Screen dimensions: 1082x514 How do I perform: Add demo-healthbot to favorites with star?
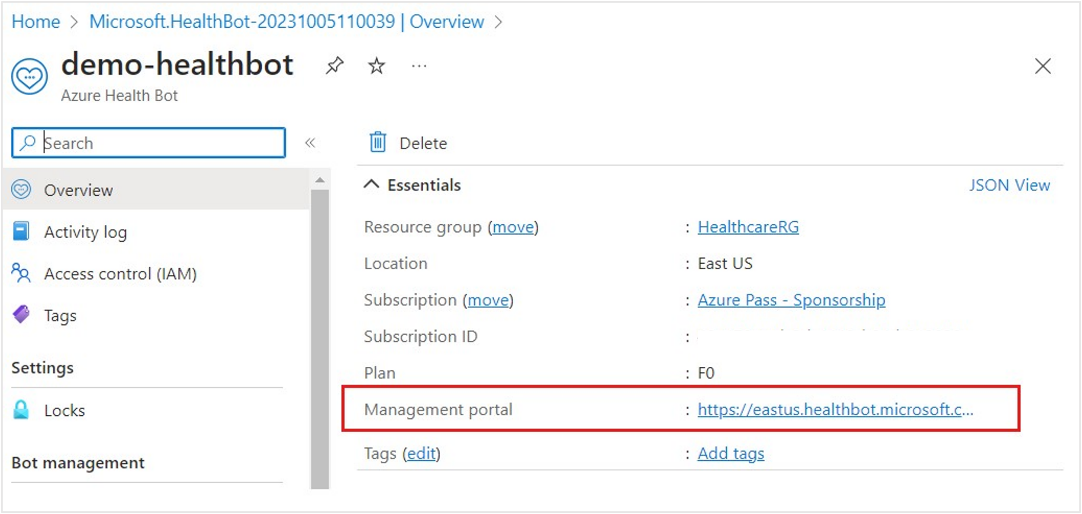tap(376, 66)
